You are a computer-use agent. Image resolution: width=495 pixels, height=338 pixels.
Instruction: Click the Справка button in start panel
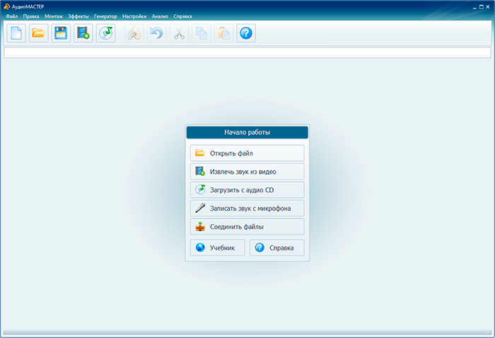click(277, 247)
